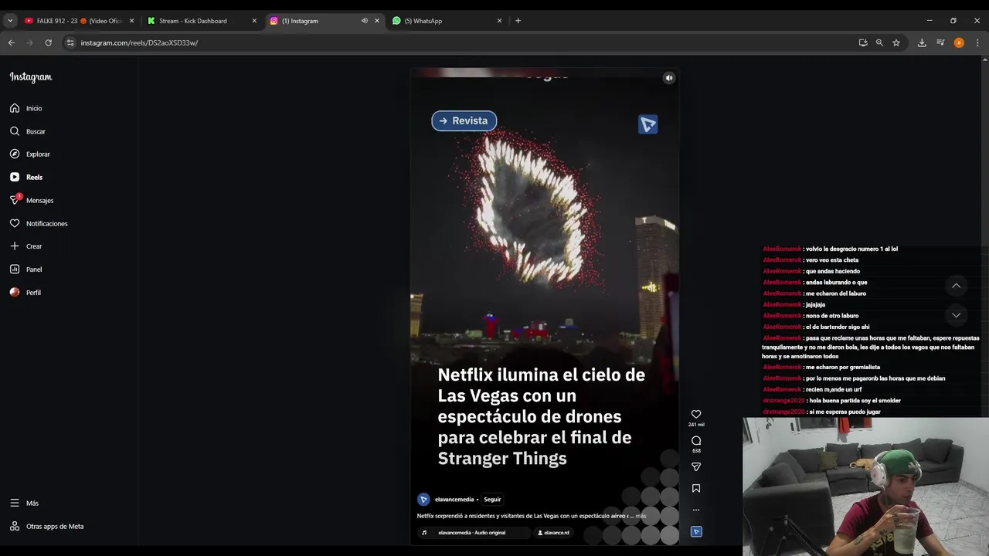Open the media control icon in toolbar
989x556 pixels.
pos(940,42)
